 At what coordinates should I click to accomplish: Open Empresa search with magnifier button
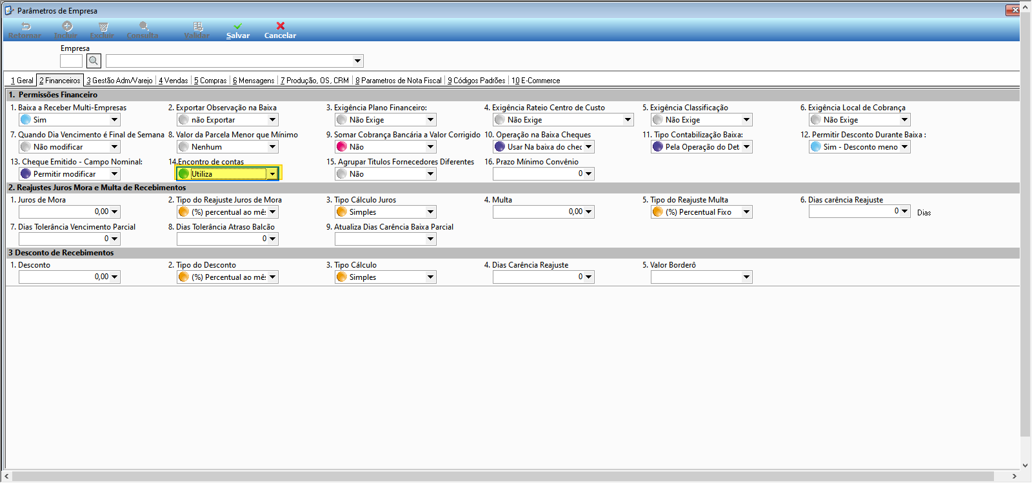(94, 61)
